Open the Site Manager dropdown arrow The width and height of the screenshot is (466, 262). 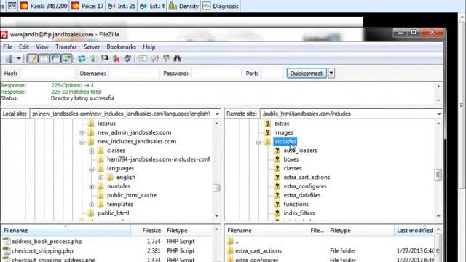pyautogui.click(x=19, y=58)
